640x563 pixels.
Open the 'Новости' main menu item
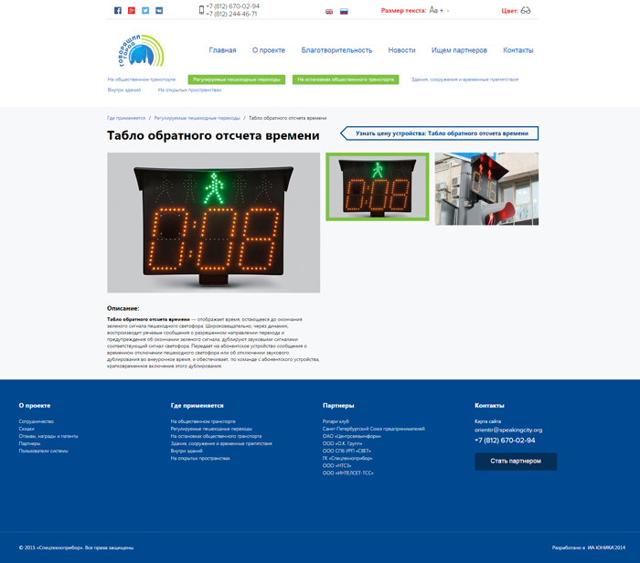click(x=401, y=50)
